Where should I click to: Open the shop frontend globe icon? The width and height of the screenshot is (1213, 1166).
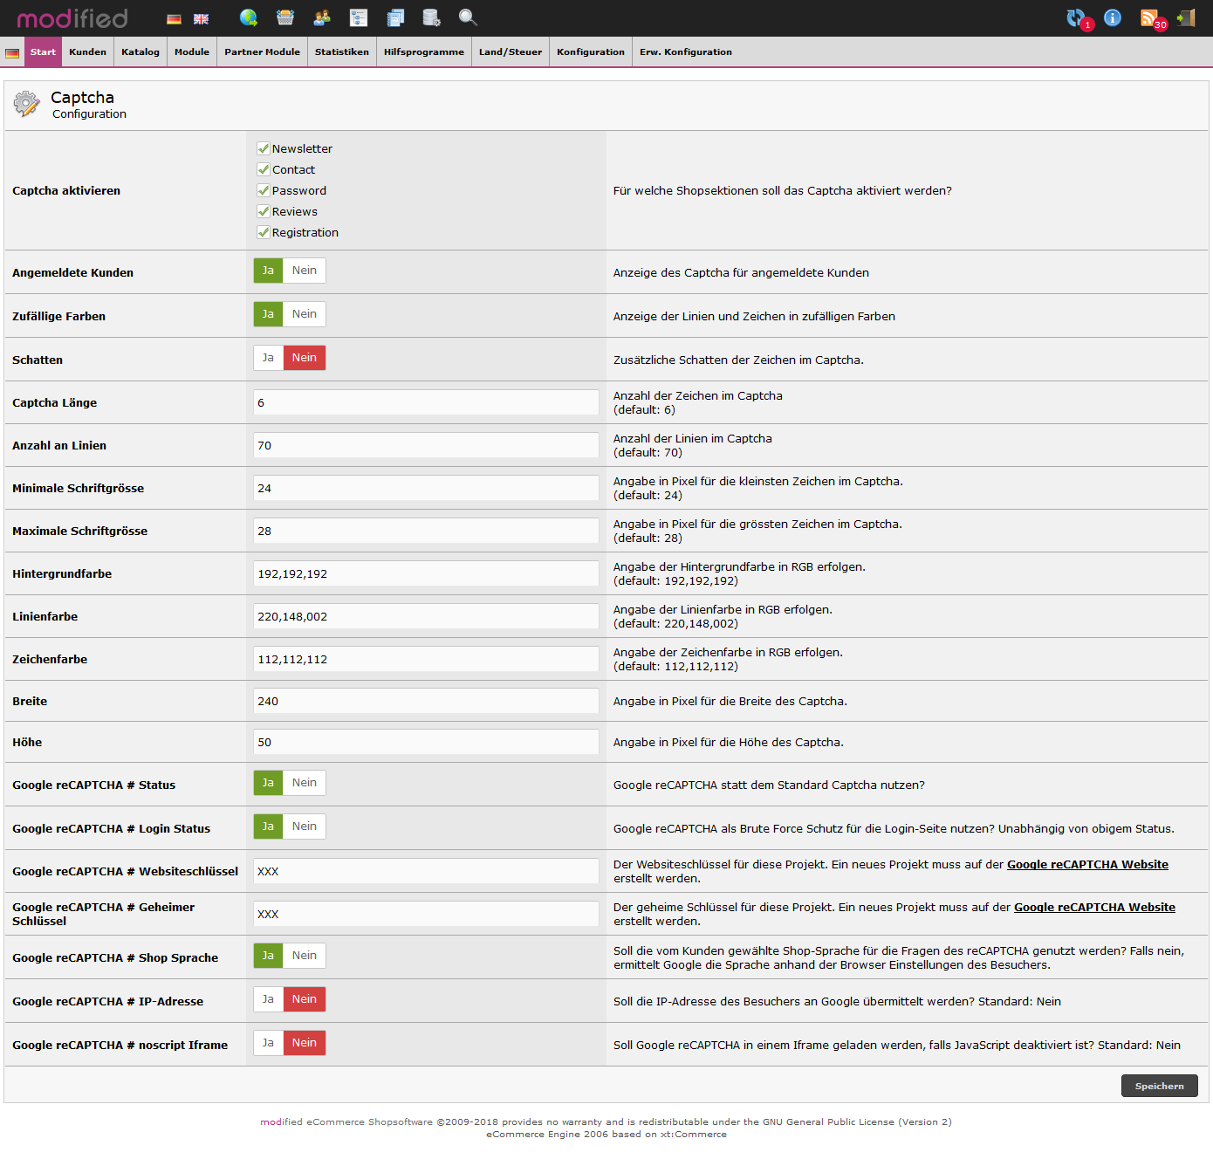point(249,17)
